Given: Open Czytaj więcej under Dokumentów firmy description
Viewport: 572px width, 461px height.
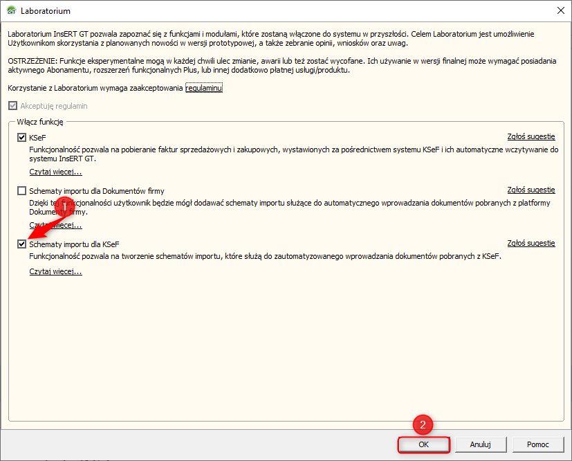Looking at the screenshot, I should click(55, 225).
